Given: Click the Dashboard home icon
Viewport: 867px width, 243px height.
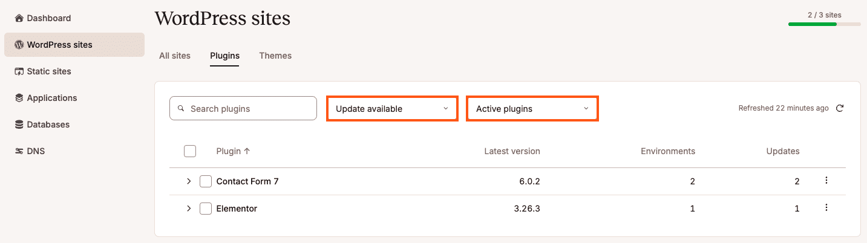Looking at the screenshot, I should 19,18.
